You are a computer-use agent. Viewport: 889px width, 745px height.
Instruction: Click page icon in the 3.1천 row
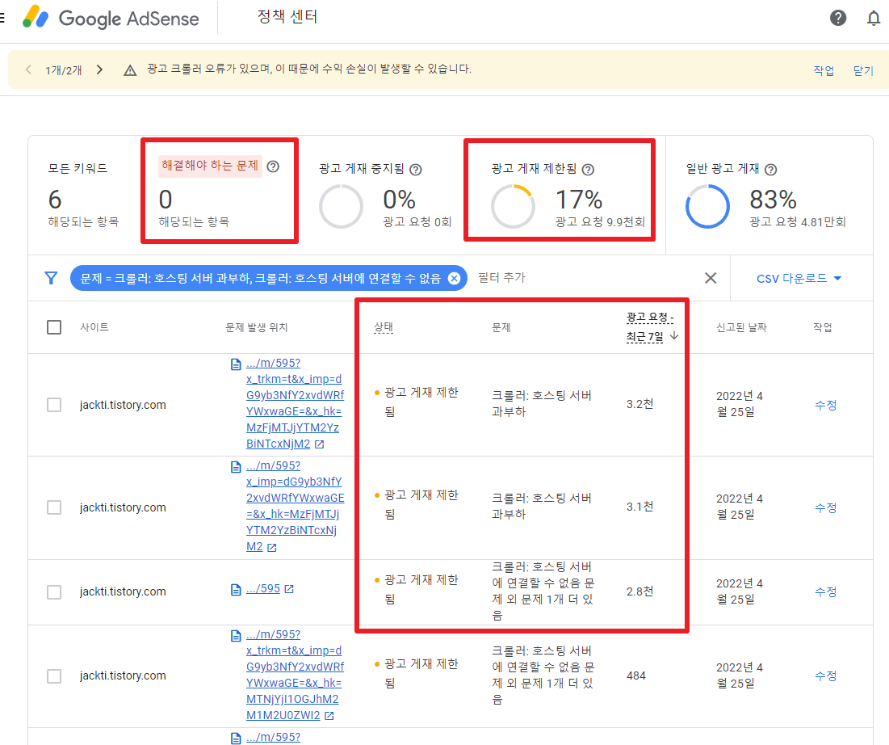(236, 467)
